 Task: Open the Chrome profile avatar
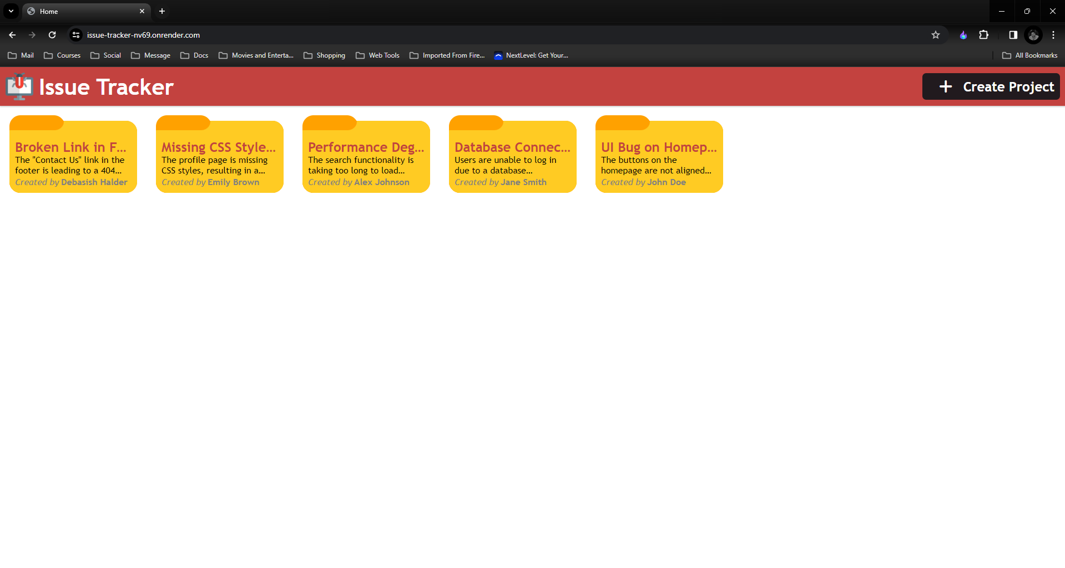tap(1033, 35)
